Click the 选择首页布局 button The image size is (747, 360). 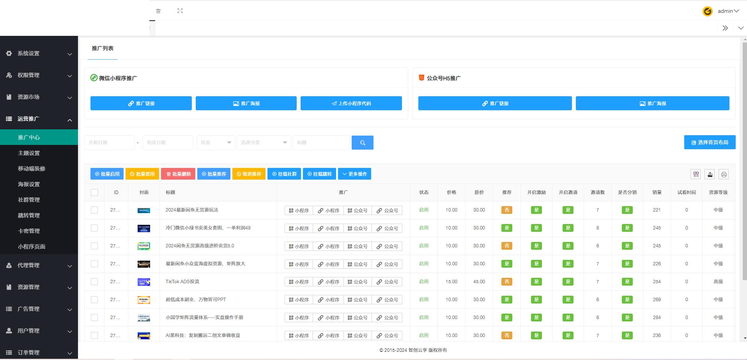click(x=710, y=142)
